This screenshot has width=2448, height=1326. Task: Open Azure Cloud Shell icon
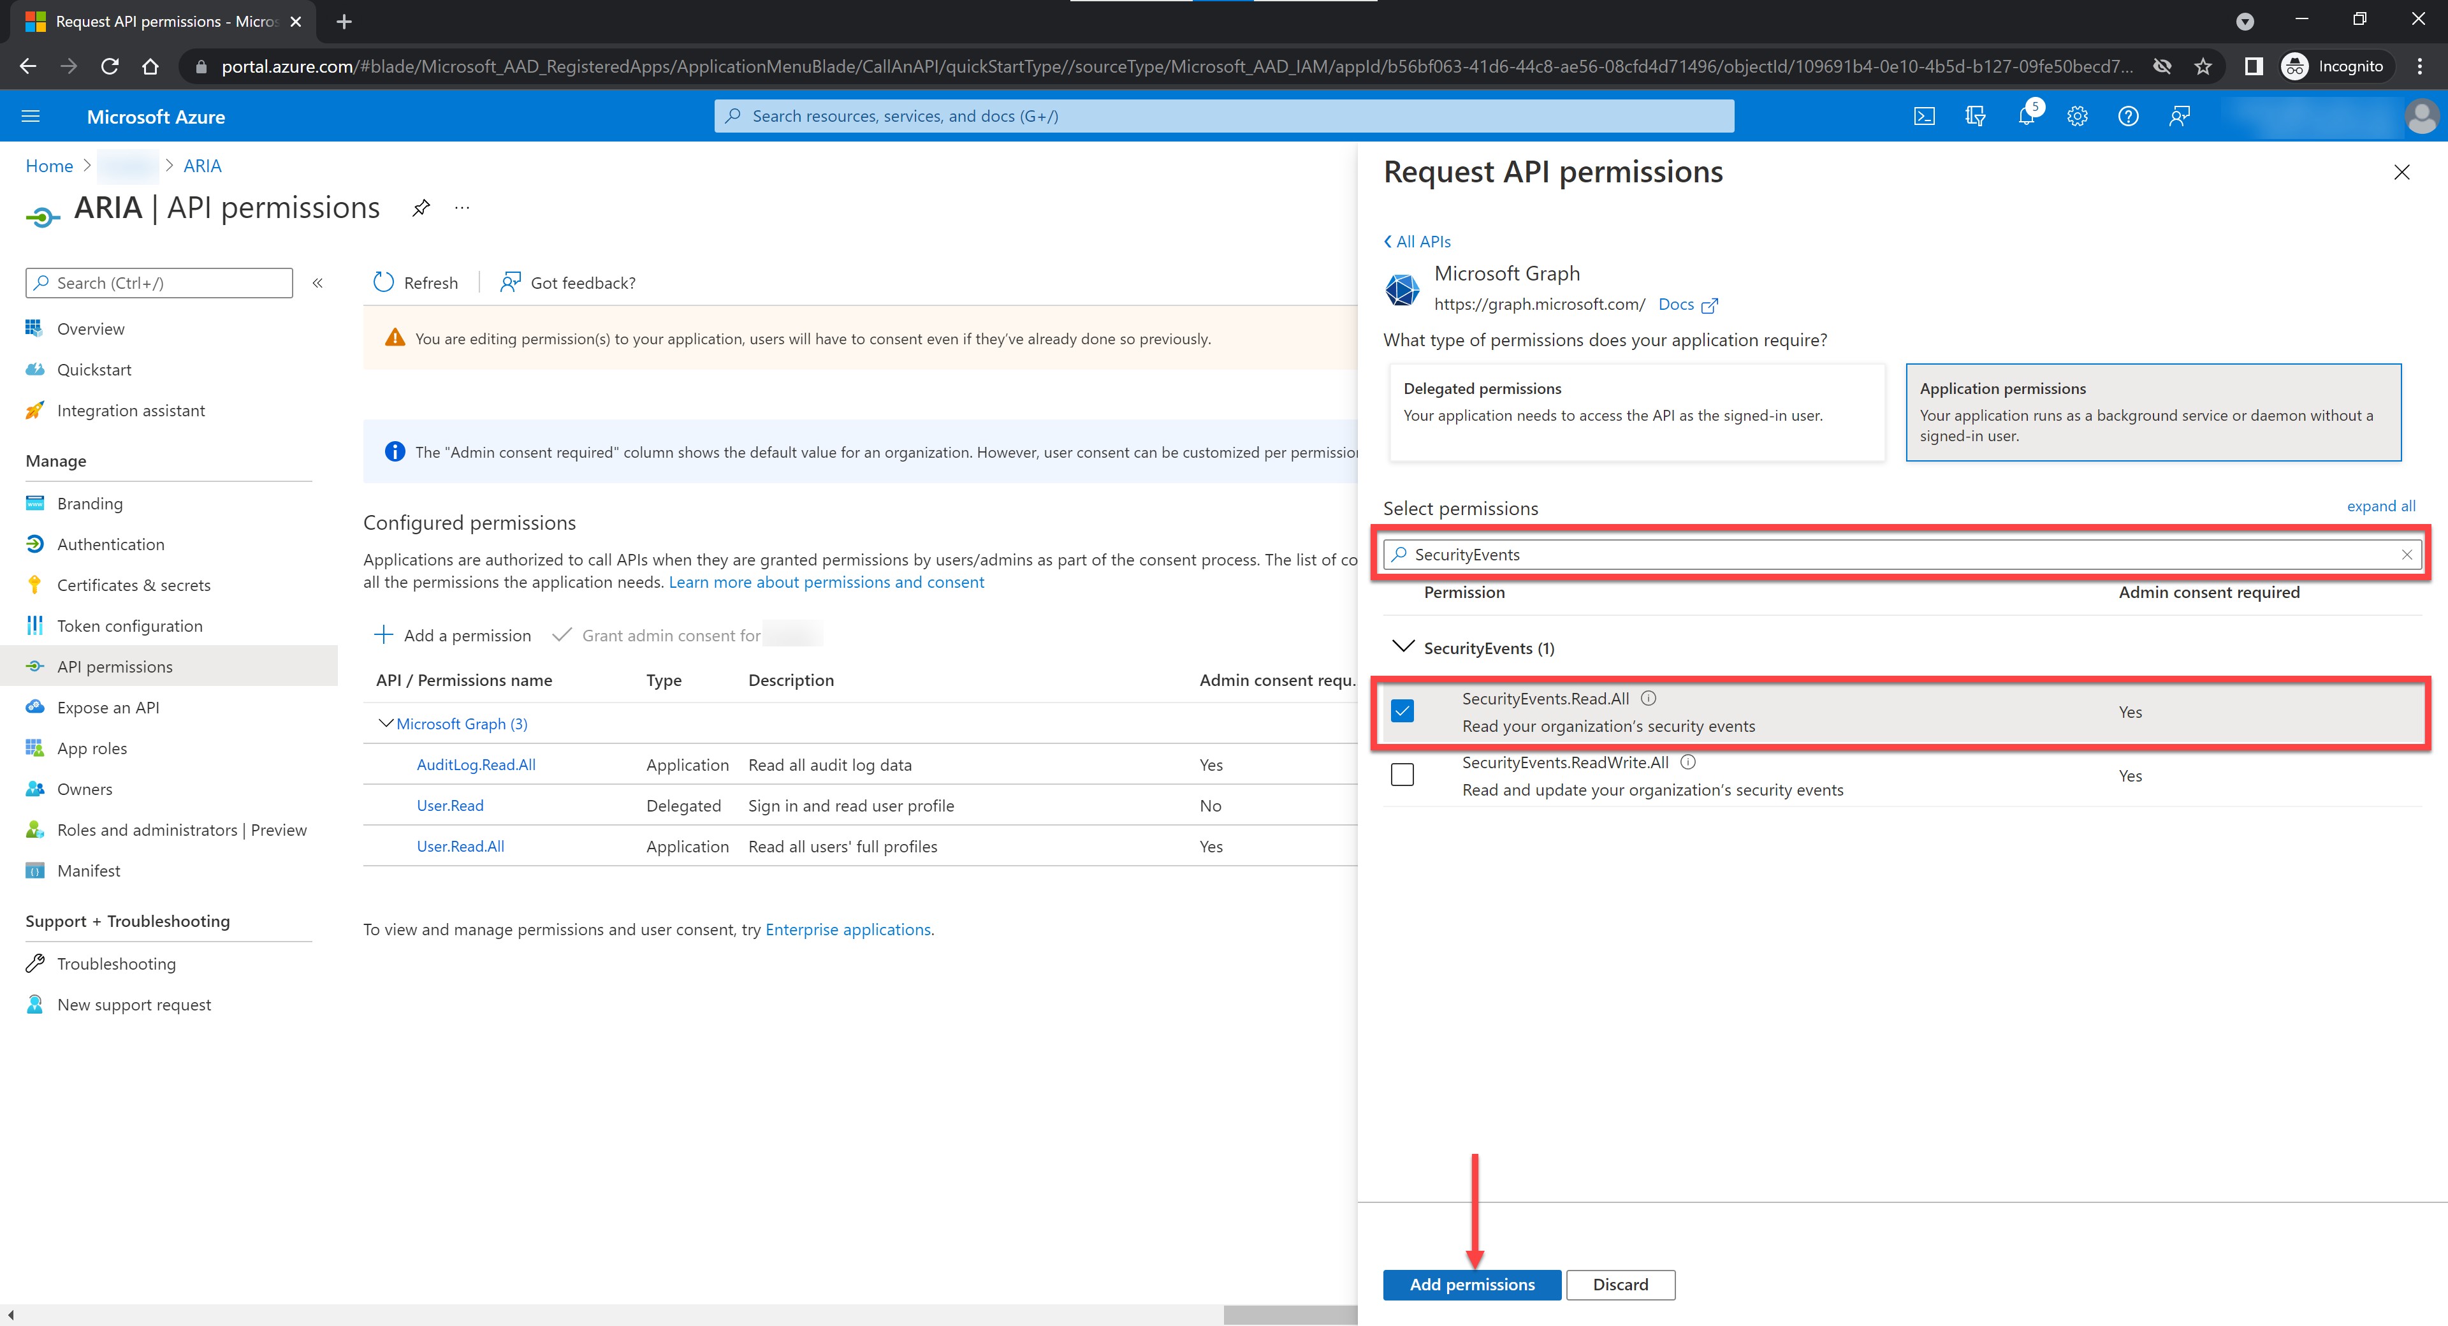coord(1923,116)
